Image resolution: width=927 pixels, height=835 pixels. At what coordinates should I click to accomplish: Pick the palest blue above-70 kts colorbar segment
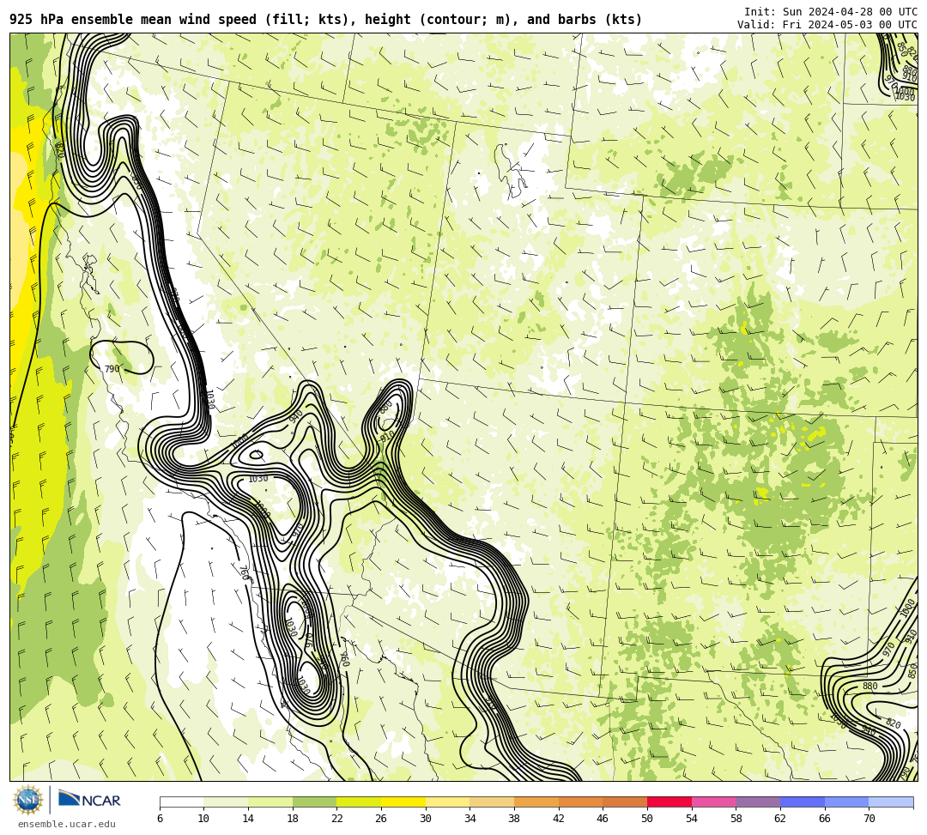click(891, 802)
